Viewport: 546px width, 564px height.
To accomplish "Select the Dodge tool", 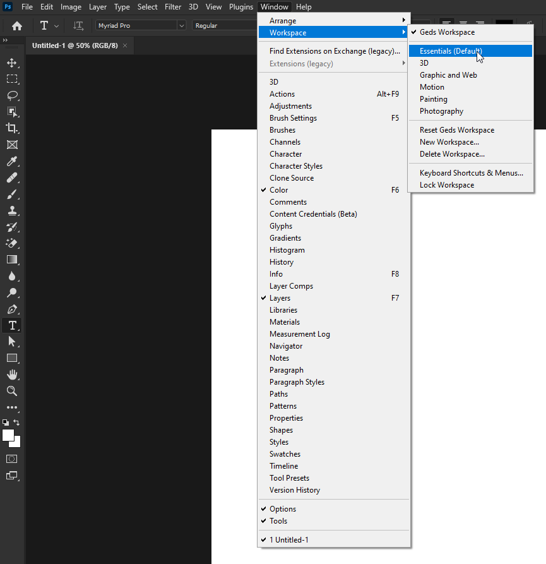I will [x=12, y=293].
